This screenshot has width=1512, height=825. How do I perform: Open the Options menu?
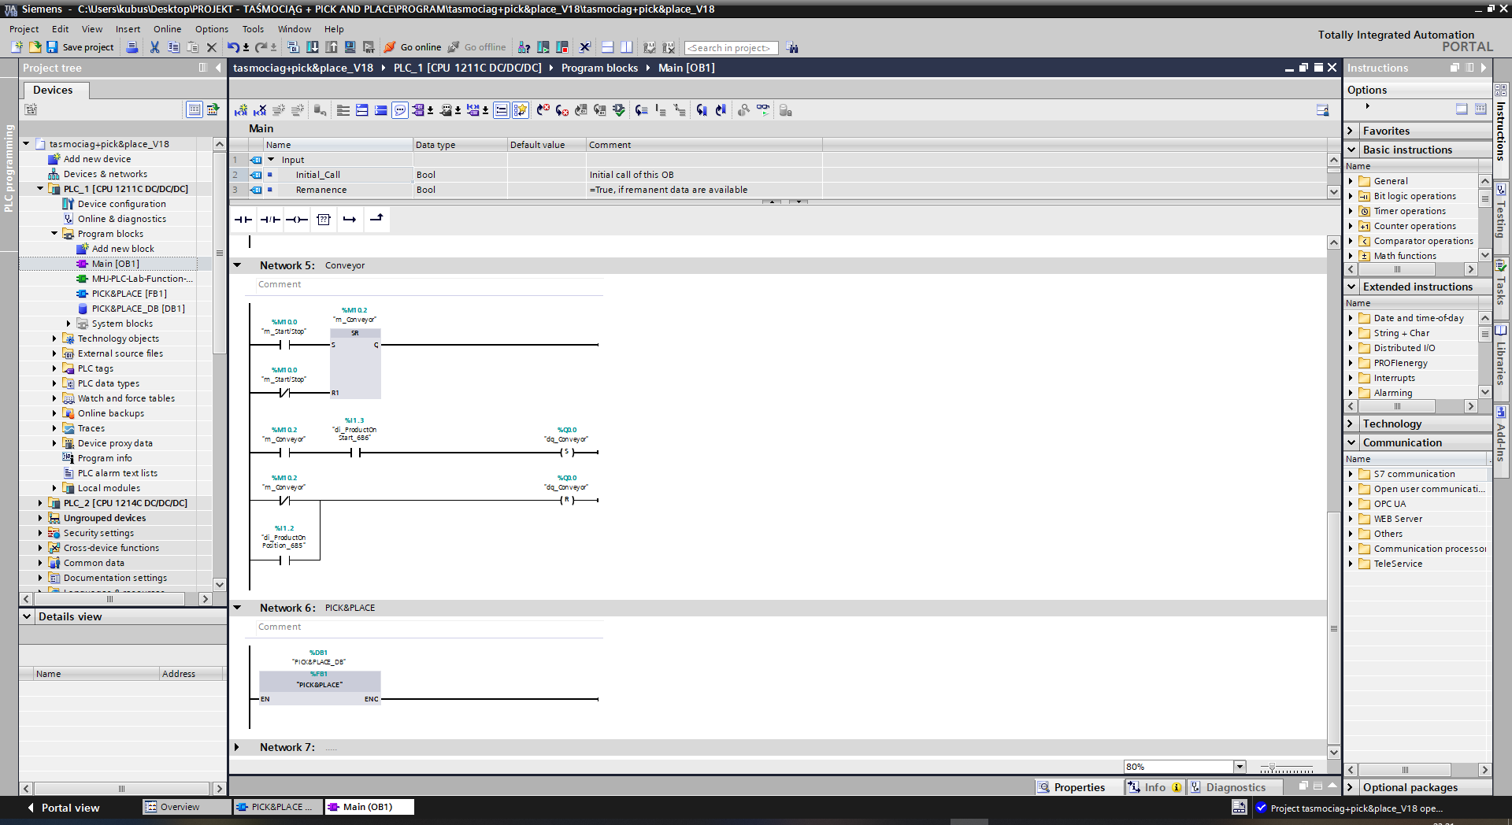click(212, 29)
